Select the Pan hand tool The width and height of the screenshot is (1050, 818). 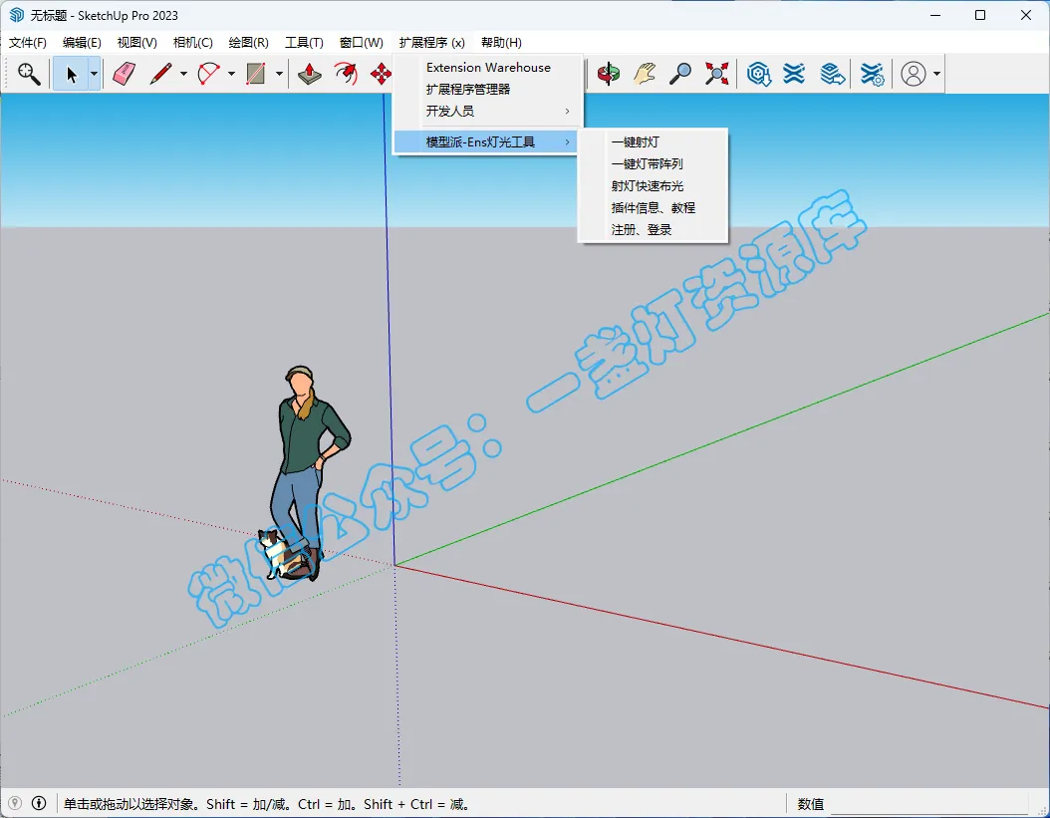pos(645,74)
